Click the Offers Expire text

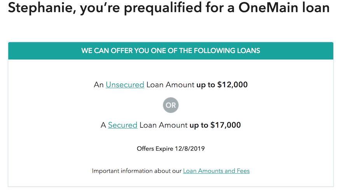155,149
